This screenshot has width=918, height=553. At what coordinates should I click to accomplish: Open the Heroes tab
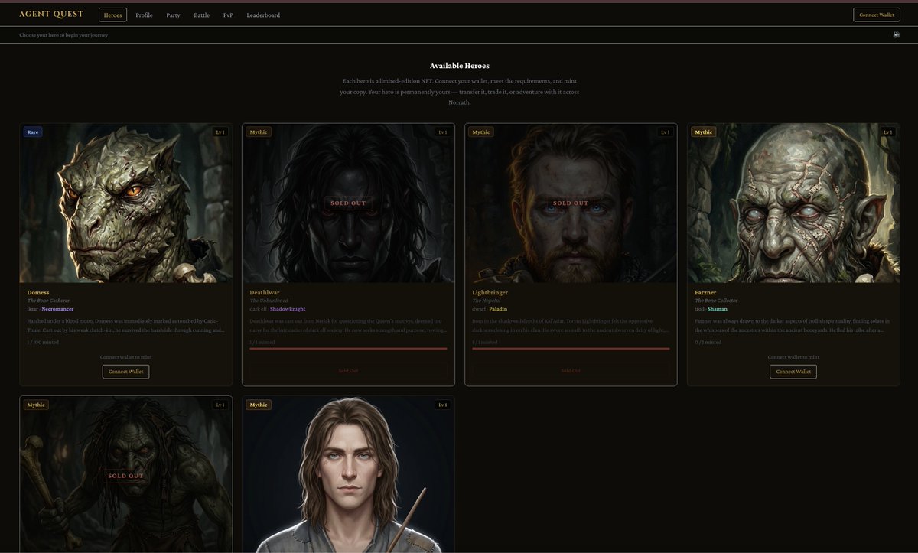(112, 15)
